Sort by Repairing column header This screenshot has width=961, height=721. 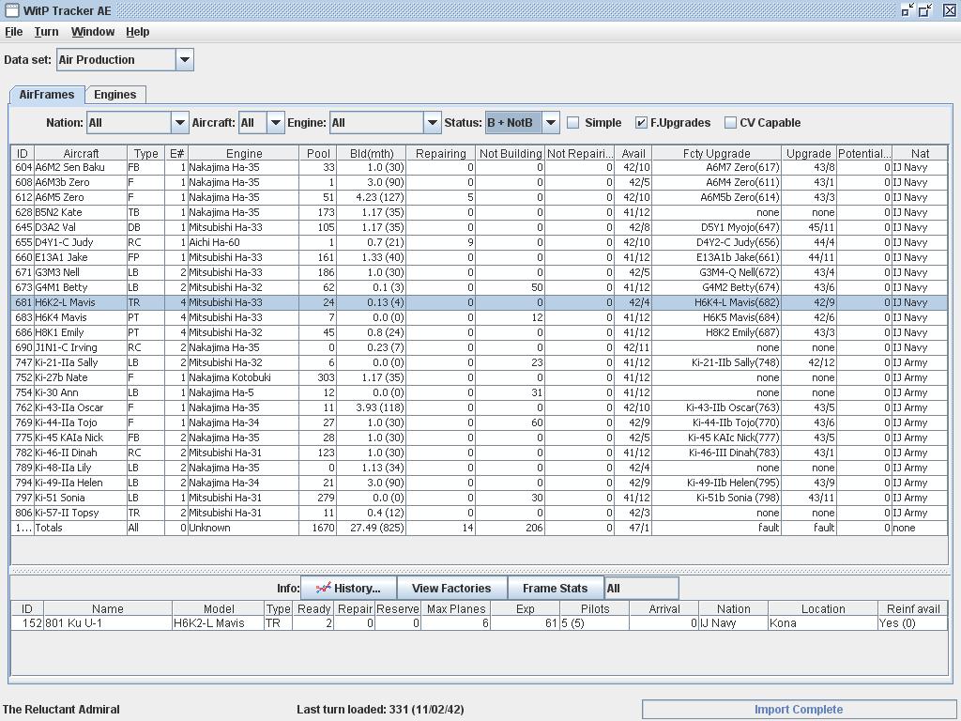pos(441,153)
